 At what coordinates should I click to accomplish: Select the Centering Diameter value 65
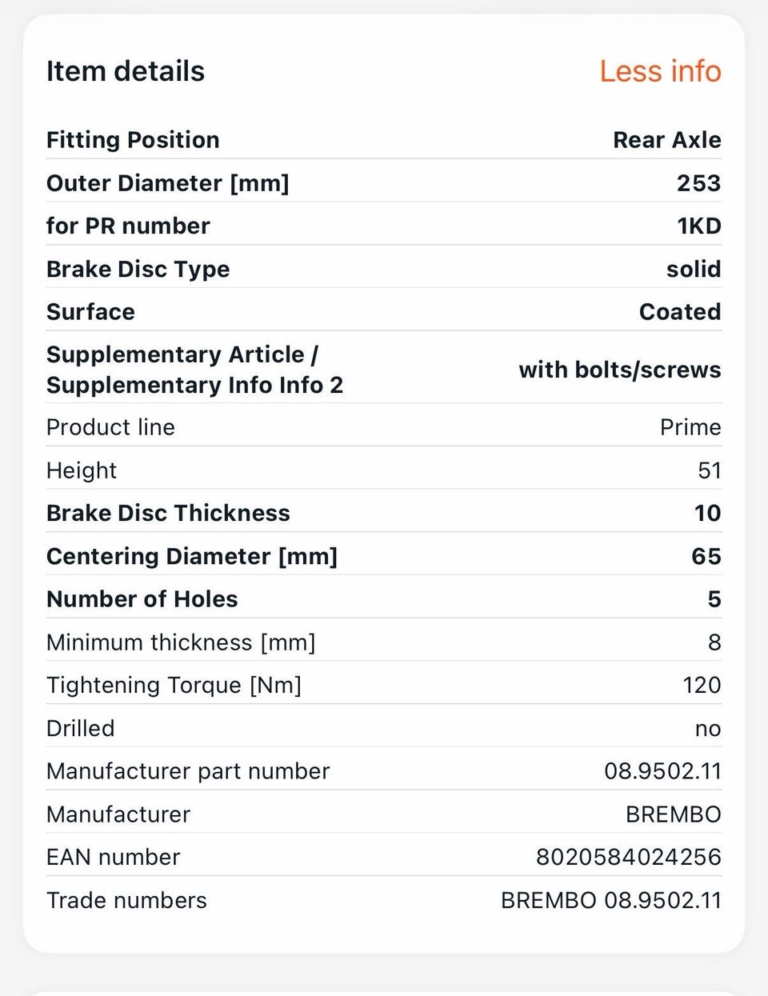tap(706, 556)
